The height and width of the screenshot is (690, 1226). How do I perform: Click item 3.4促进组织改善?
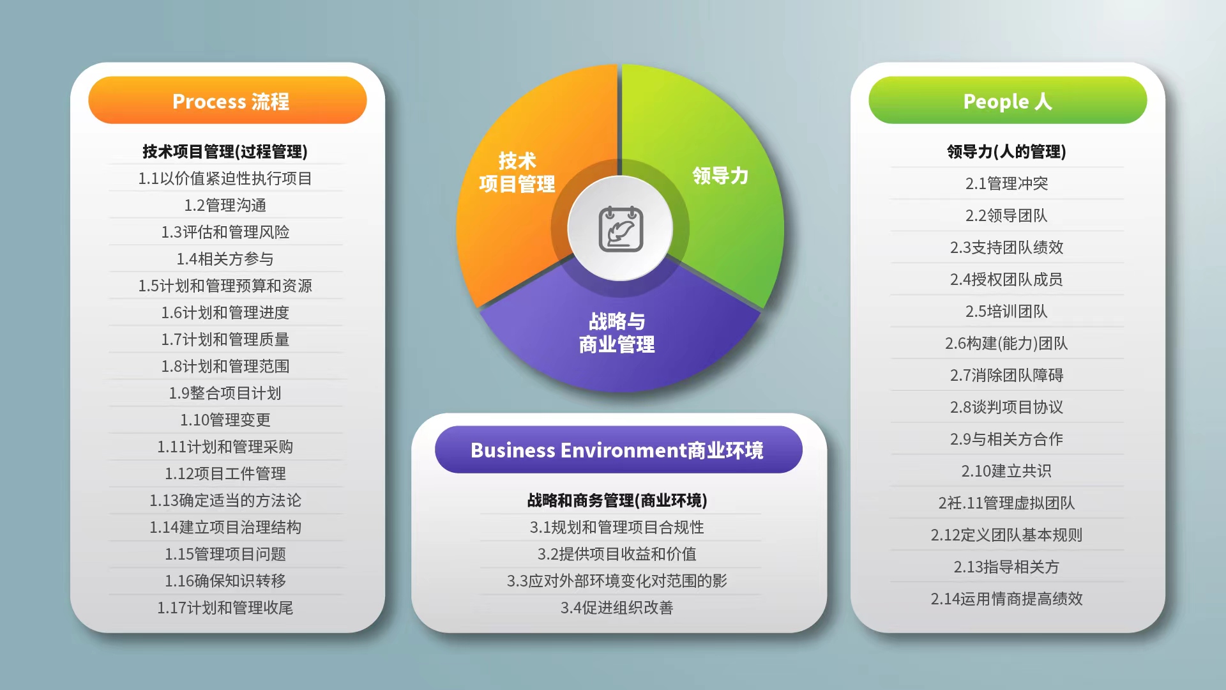pyautogui.click(x=617, y=608)
